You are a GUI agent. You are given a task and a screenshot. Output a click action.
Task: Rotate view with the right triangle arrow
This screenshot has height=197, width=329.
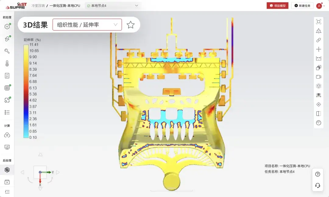58,172
